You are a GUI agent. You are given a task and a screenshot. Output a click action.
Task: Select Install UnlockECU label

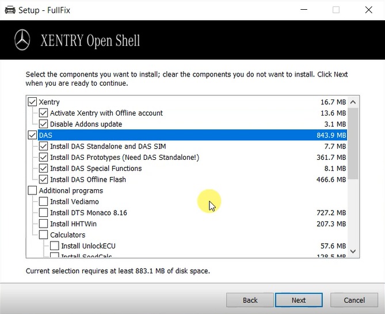point(88,246)
